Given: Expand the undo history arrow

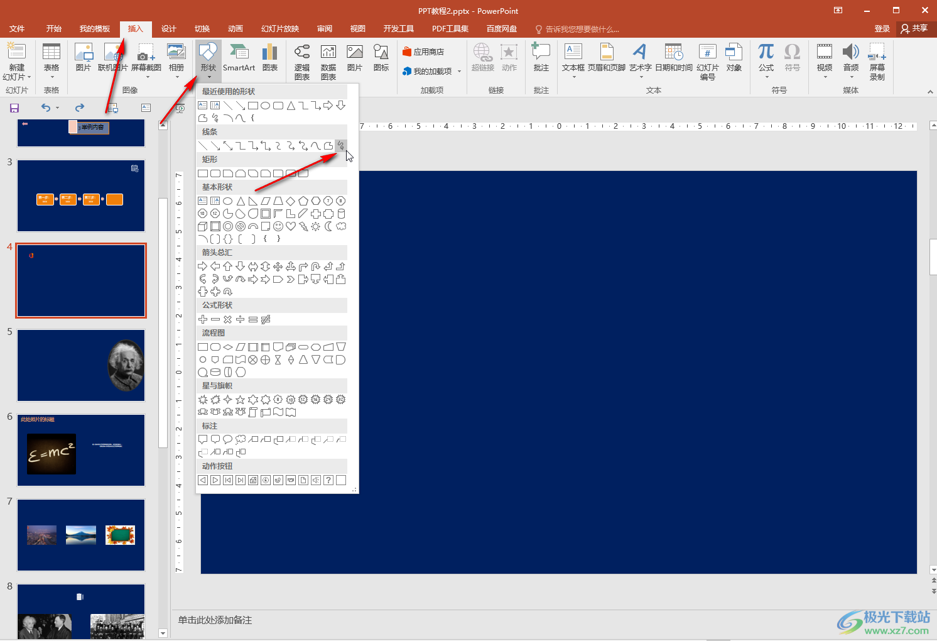Looking at the screenshot, I should 57,108.
